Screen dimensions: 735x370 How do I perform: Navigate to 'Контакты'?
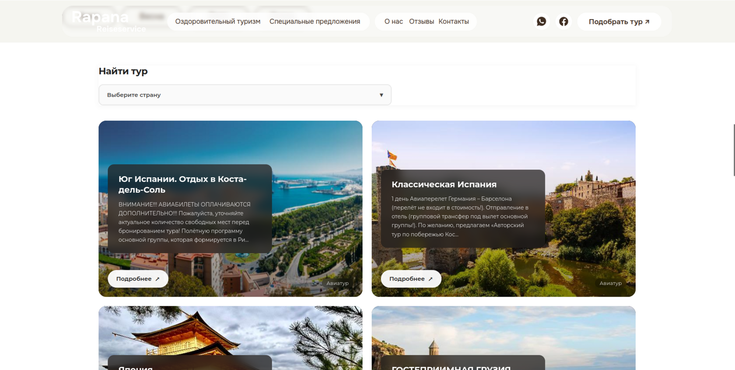click(454, 21)
